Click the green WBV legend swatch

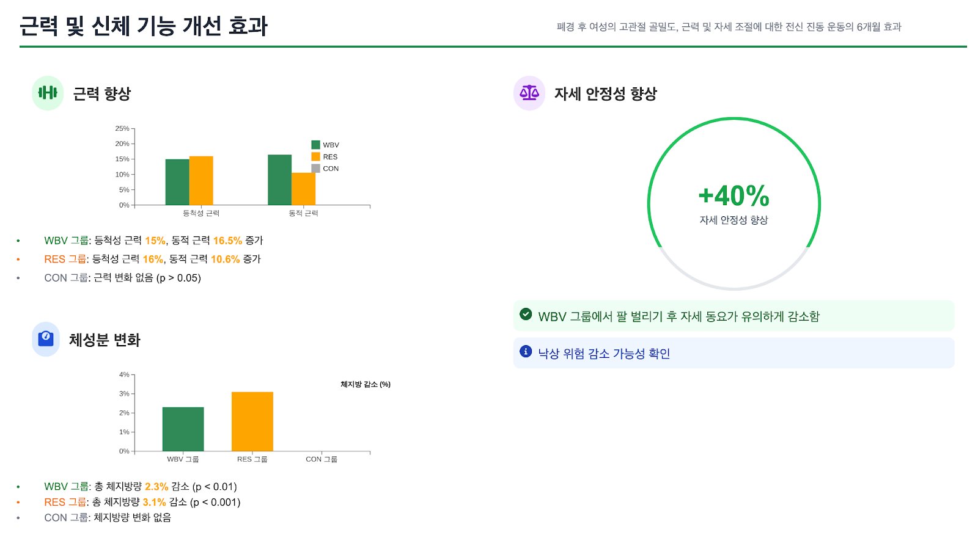pyautogui.click(x=315, y=145)
